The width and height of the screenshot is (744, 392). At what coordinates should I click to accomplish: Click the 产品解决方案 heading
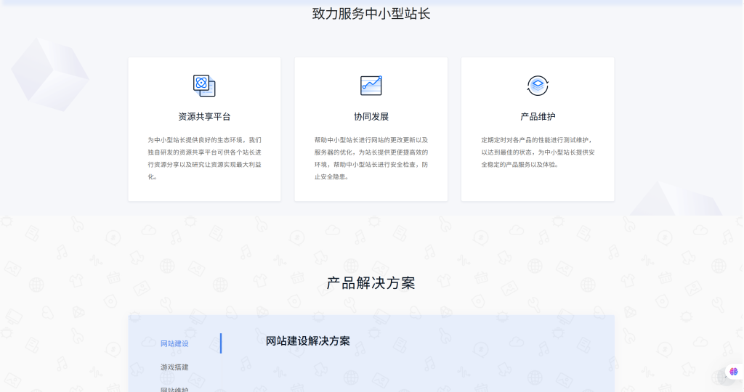point(371,283)
